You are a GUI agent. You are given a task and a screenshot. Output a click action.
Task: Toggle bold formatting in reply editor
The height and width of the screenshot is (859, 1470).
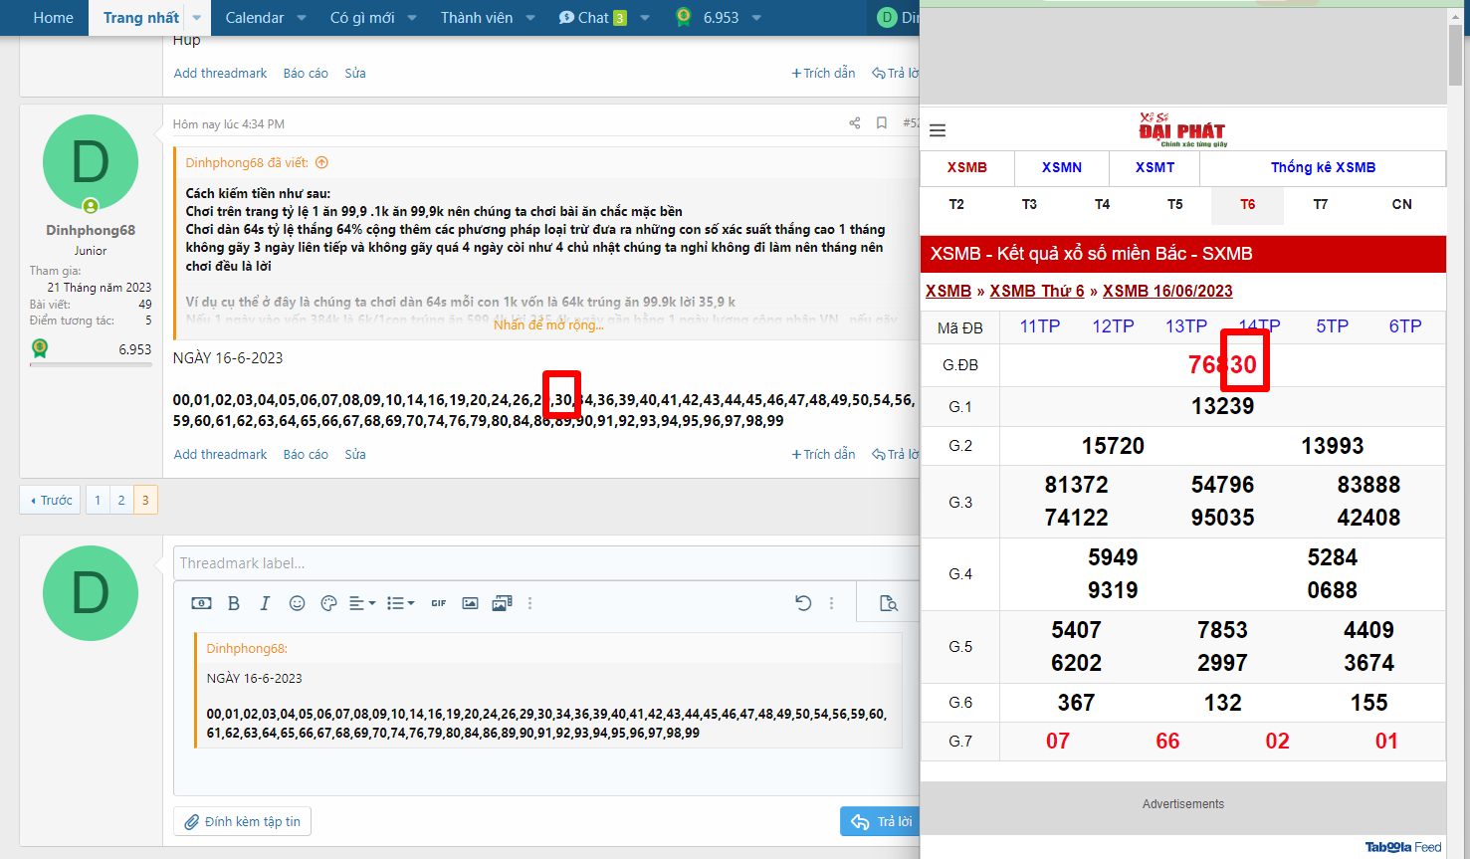point(234,603)
